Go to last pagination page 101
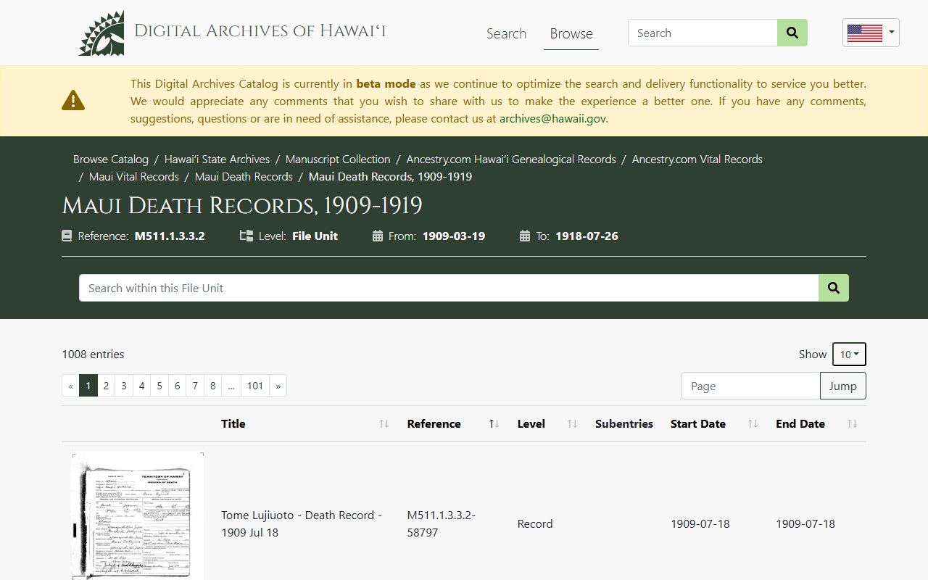The height and width of the screenshot is (580, 928). [255, 386]
